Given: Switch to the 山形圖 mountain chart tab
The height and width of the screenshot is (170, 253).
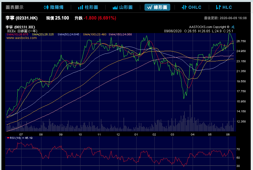Looking at the screenshot, I should [x=123, y=7].
